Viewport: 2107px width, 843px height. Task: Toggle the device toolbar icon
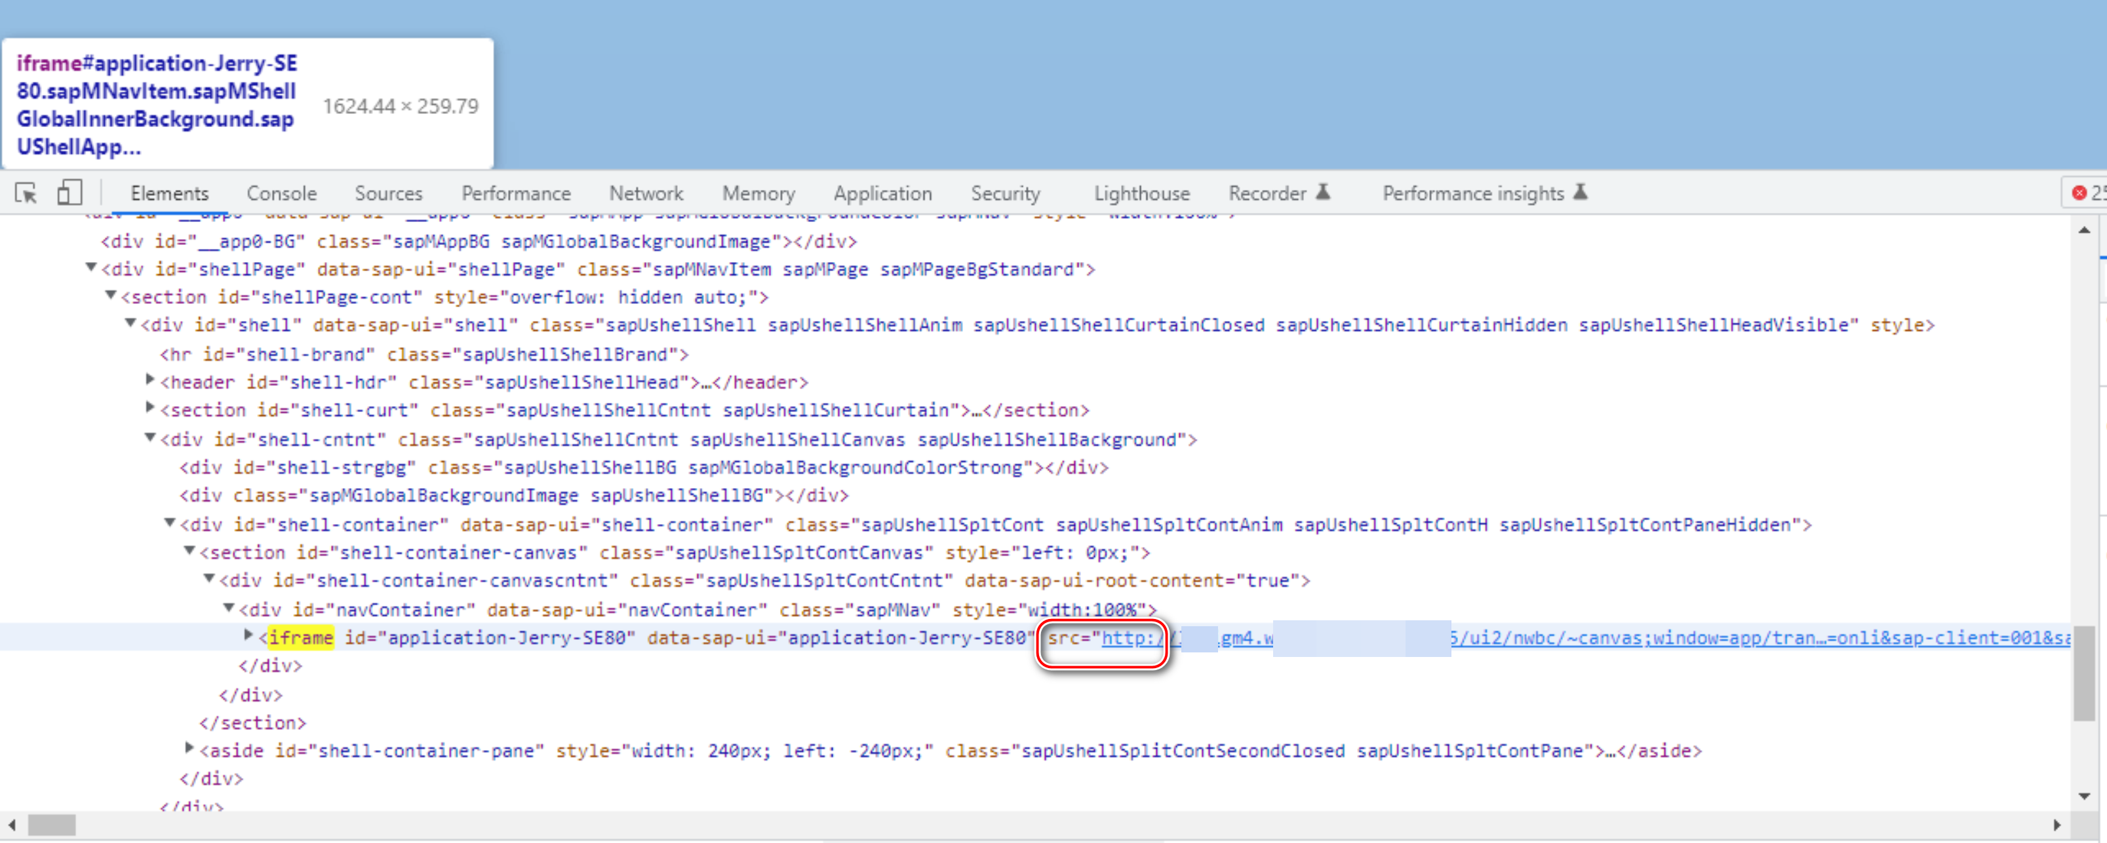(69, 194)
